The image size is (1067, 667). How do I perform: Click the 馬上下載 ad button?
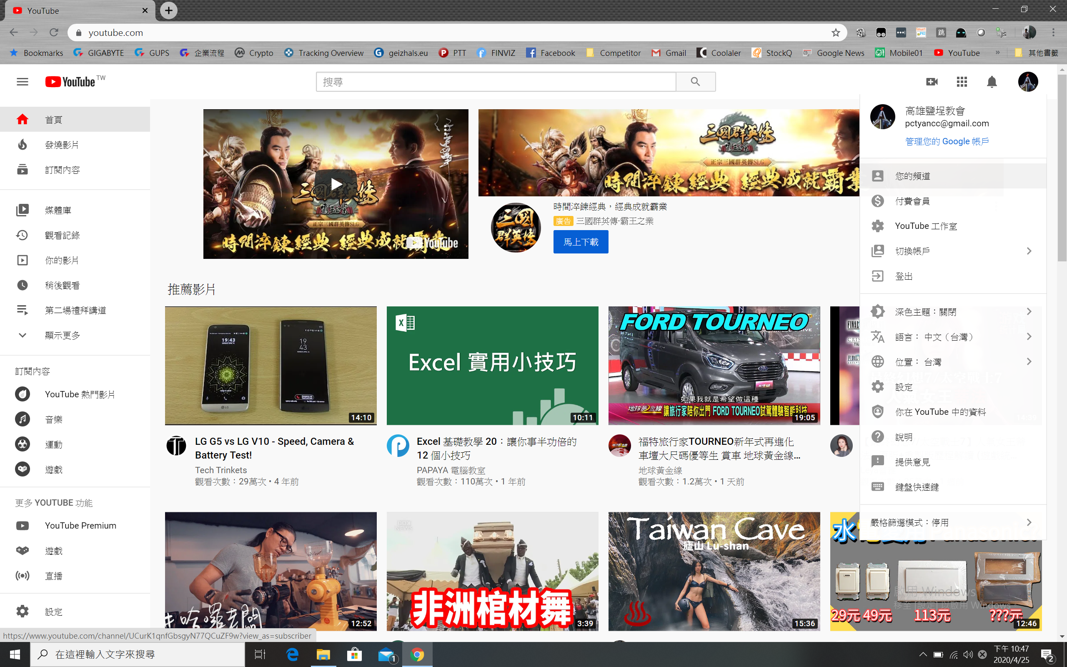click(x=581, y=242)
